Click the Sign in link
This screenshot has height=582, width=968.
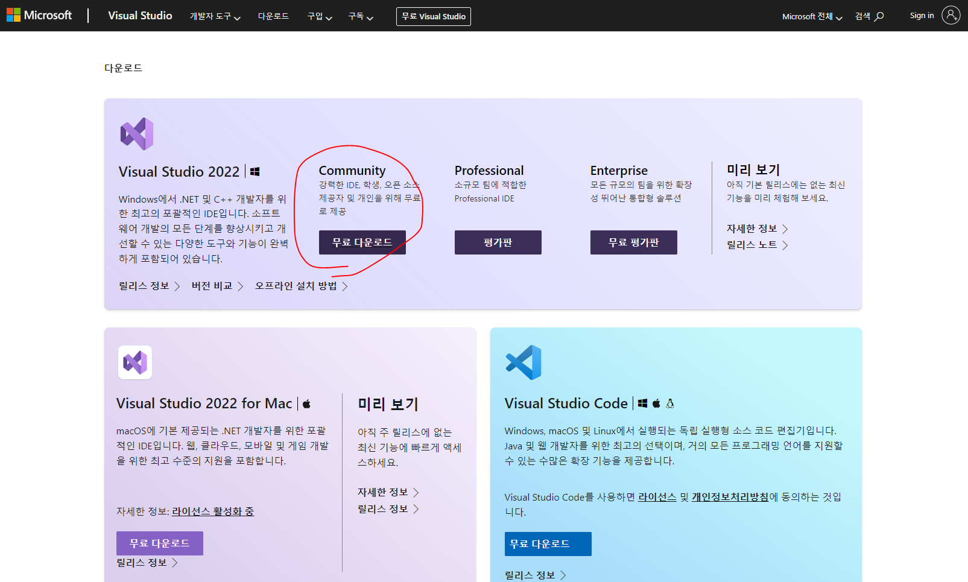(x=922, y=16)
